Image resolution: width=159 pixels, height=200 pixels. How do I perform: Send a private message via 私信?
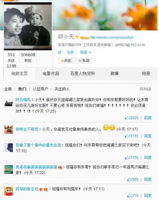[x=84, y=60]
